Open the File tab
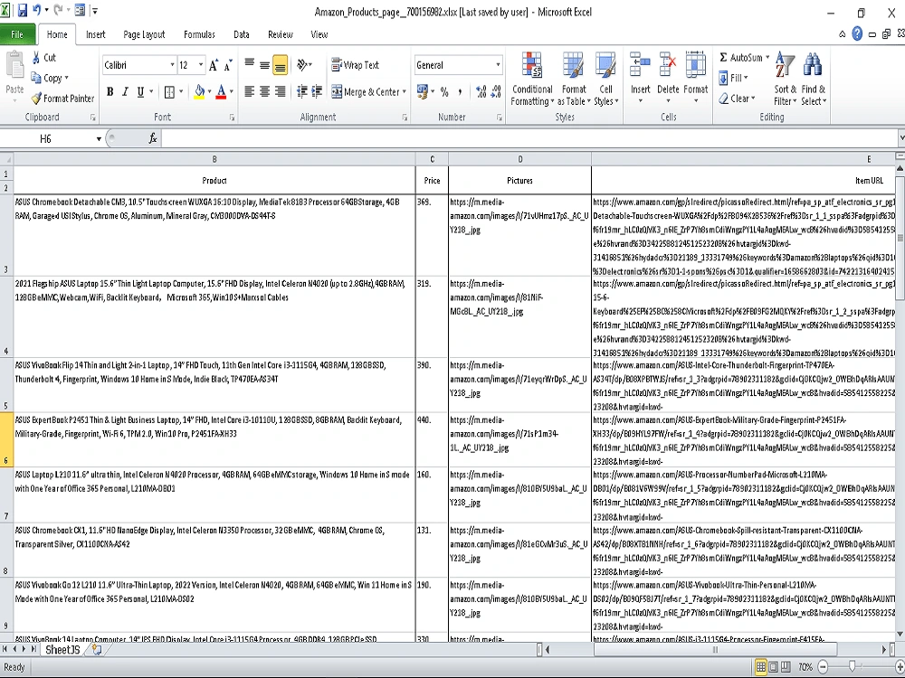The height and width of the screenshot is (678, 905). point(17,34)
